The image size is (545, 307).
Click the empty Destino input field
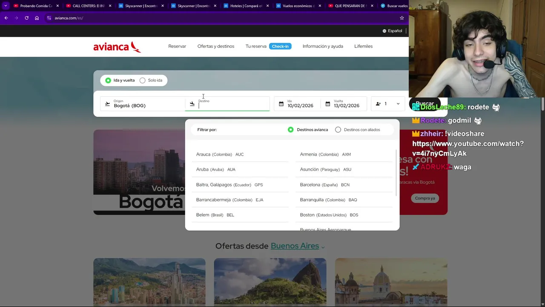(x=227, y=104)
